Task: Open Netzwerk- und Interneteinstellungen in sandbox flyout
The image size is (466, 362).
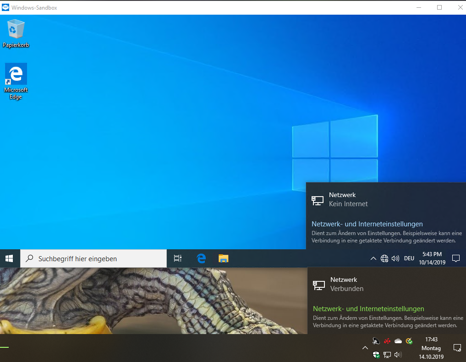Action: [x=367, y=224]
